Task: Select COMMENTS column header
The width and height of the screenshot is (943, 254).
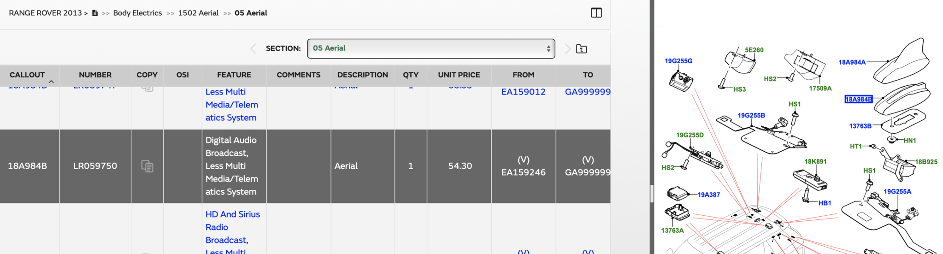Action: click(298, 75)
